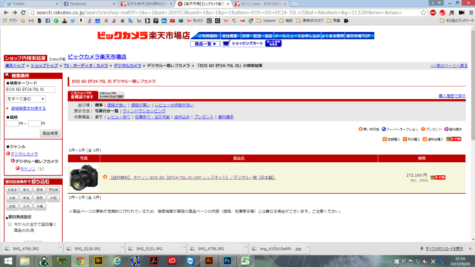475x267 pixels.
Task: Click the 商品一覧 button
Action: pos(205,44)
